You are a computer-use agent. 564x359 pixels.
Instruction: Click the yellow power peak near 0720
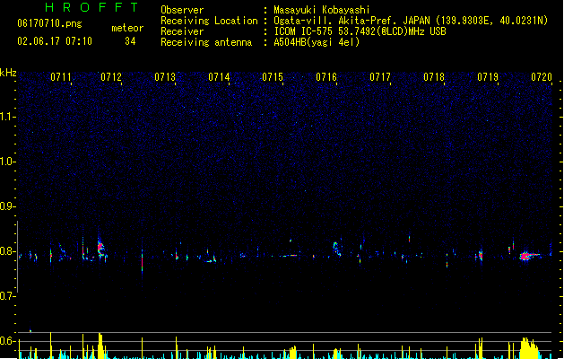(x=529, y=348)
